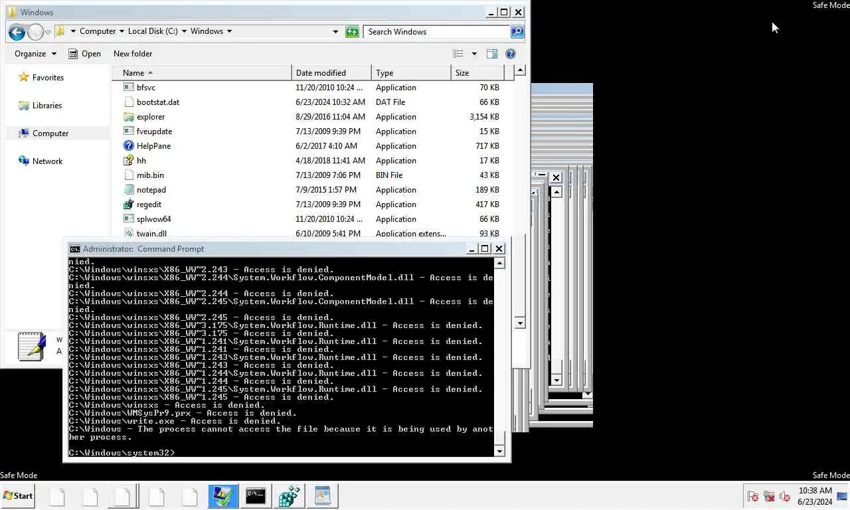
Task: Open Explorer help icon
Action: tap(511, 54)
